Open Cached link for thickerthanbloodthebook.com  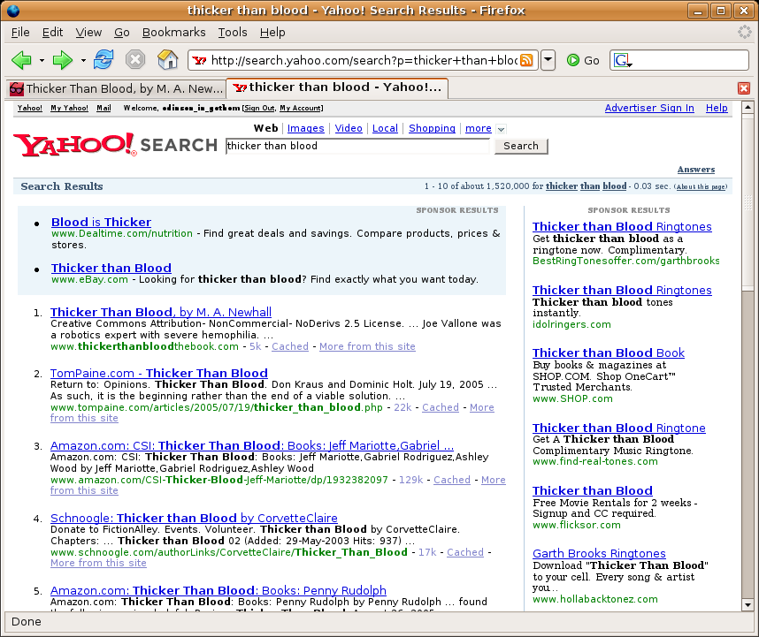(290, 346)
